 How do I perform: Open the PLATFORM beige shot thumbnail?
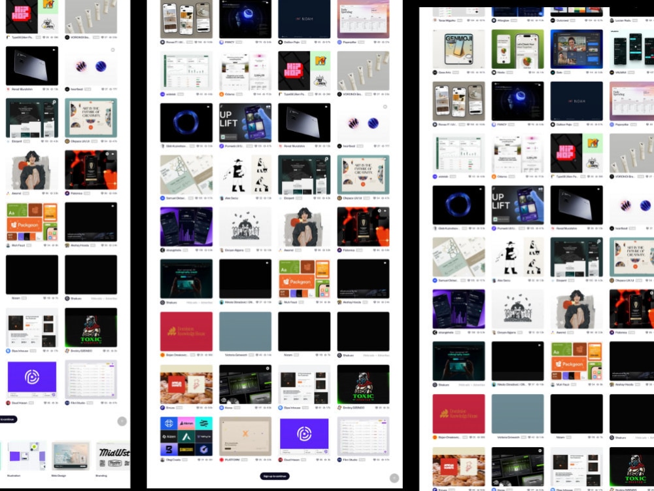click(245, 436)
